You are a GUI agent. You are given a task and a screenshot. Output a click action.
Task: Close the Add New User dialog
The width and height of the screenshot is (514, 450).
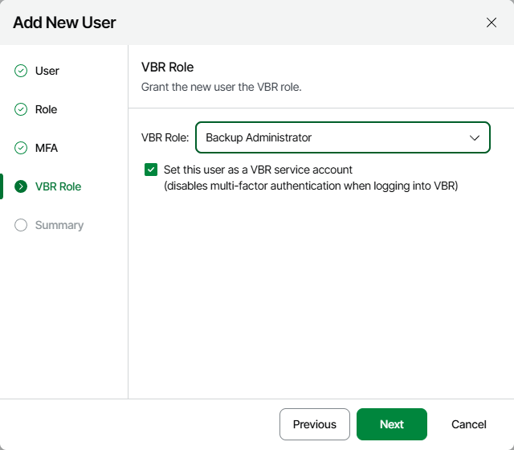click(x=492, y=22)
